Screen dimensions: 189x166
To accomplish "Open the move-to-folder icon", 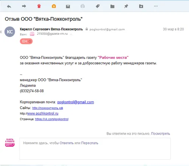I will point(112,6).
